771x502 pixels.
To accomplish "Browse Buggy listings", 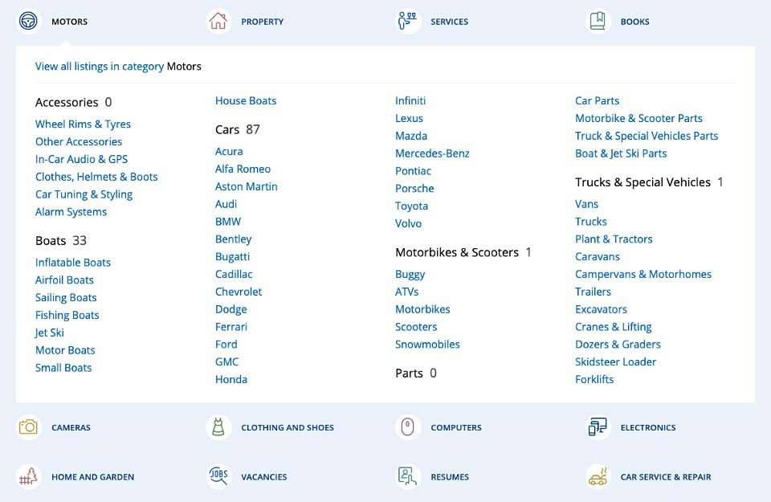I will click(410, 275).
